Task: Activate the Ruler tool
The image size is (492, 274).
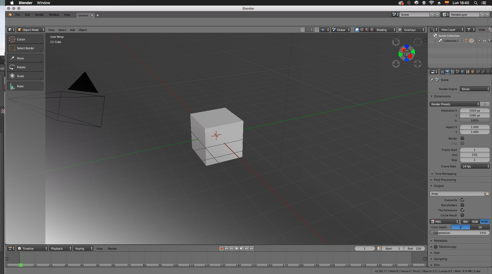Action: pyautogui.click(x=25, y=86)
